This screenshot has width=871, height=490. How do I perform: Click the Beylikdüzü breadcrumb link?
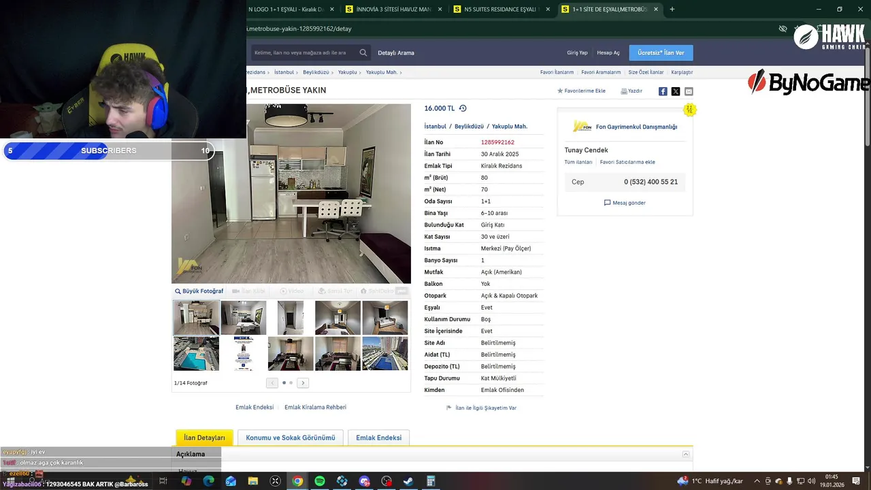pos(316,72)
